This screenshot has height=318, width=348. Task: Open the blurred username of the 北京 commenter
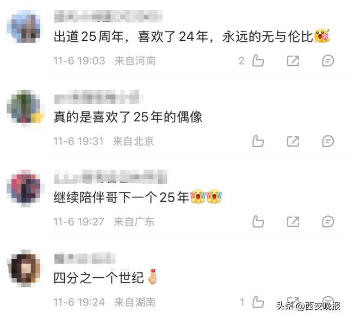pos(98,97)
